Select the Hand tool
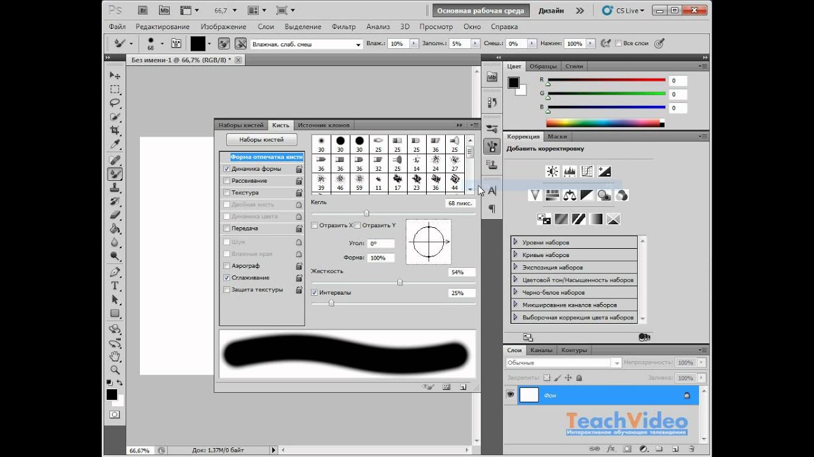The height and width of the screenshot is (457, 814). point(115,356)
